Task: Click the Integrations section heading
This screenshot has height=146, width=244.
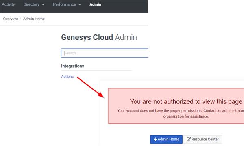Action: point(72,66)
